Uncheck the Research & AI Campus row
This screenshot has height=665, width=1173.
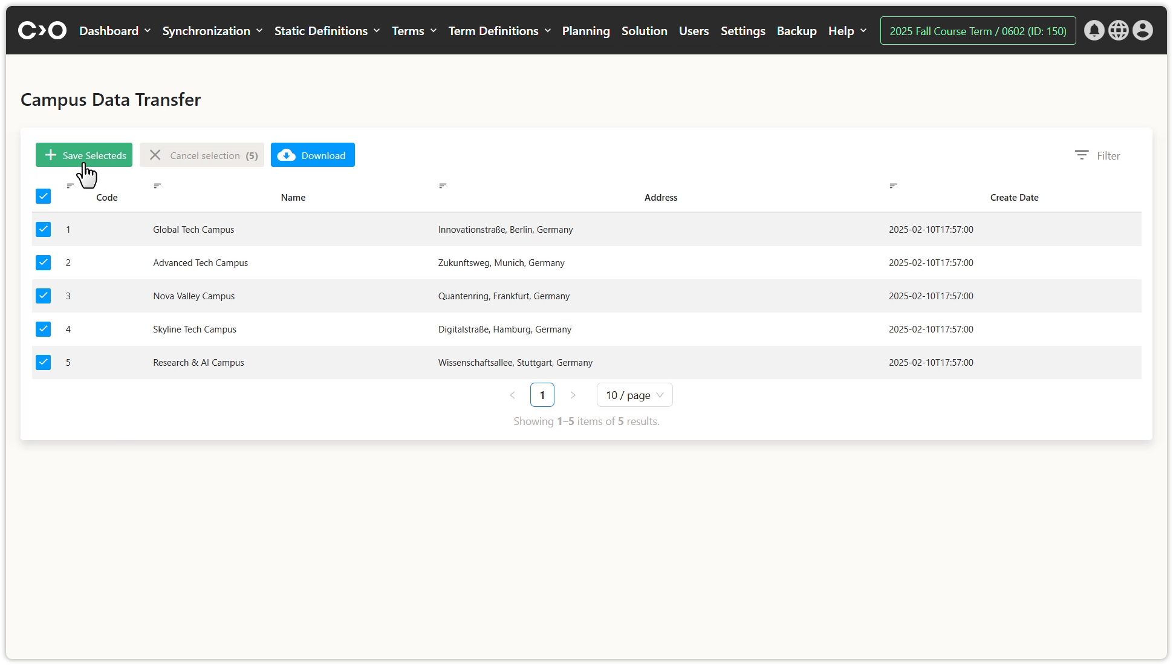pos(44,362)
